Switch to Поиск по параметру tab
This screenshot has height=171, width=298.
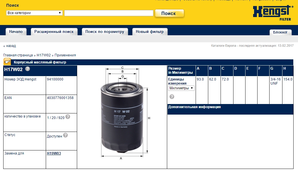[x=105, y=32]
